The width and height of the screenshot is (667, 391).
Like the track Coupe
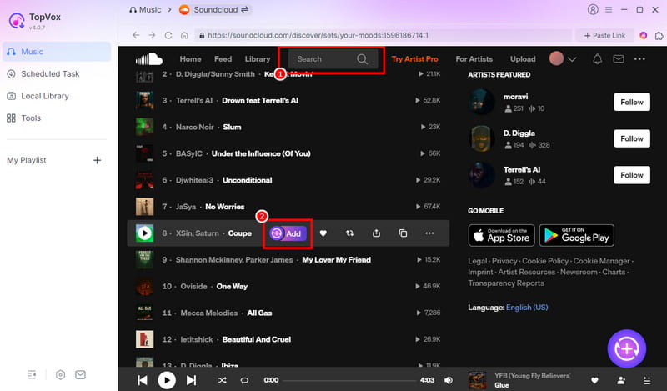pyautogui.click(x=323, y=233)
